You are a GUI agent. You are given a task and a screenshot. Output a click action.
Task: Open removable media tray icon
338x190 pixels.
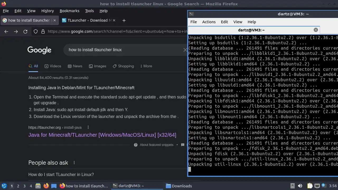(x=292, y=186)
